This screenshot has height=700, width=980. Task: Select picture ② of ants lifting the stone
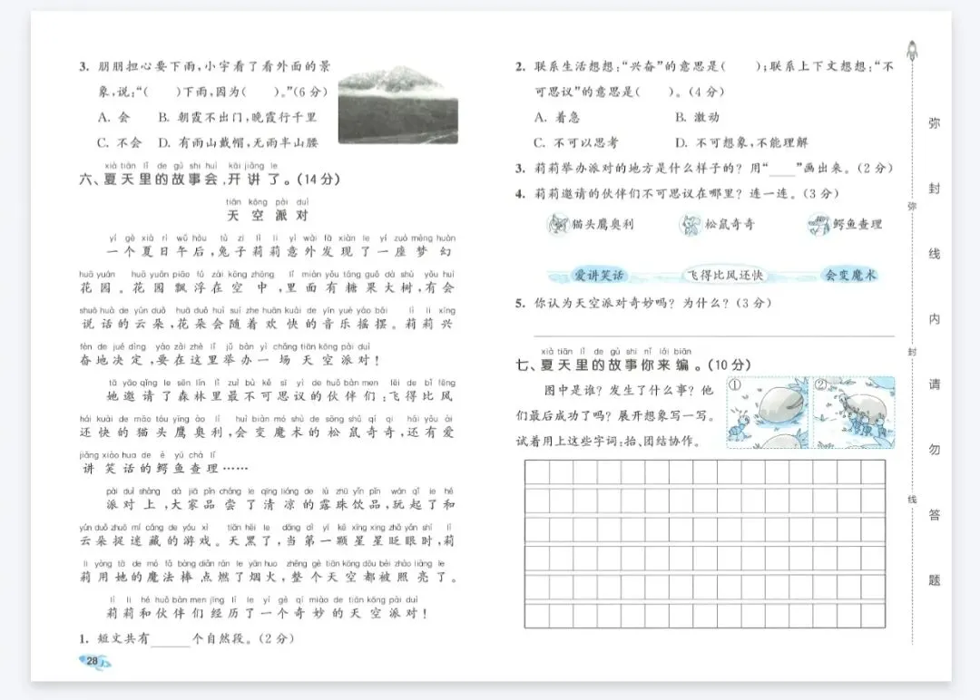[853, 413]
